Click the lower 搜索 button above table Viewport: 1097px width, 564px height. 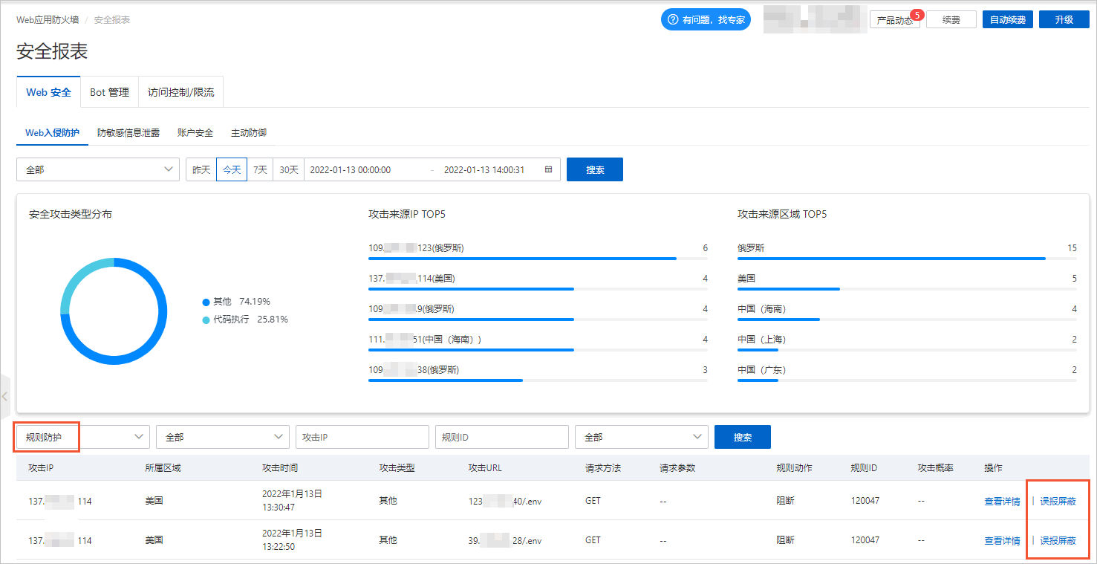[743, 437]
